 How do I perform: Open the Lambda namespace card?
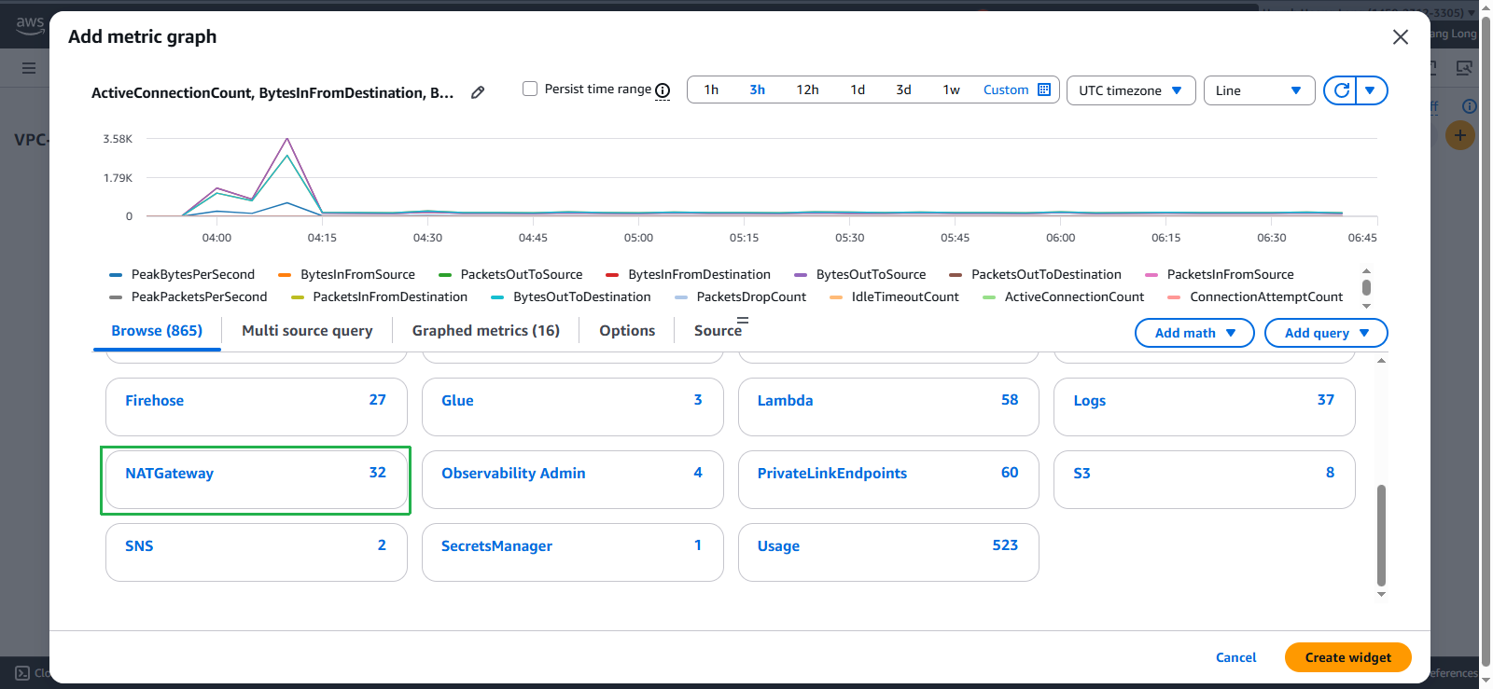pos(888,407)
